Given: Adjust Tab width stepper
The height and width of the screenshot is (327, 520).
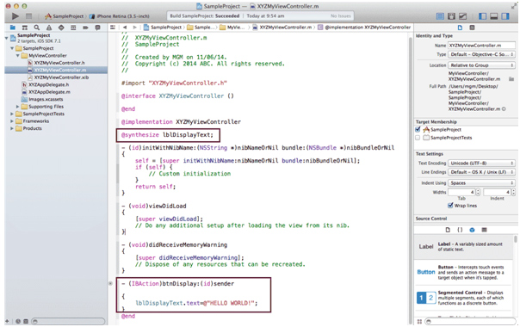Looking at the screenshot, I should coord(478,192).
